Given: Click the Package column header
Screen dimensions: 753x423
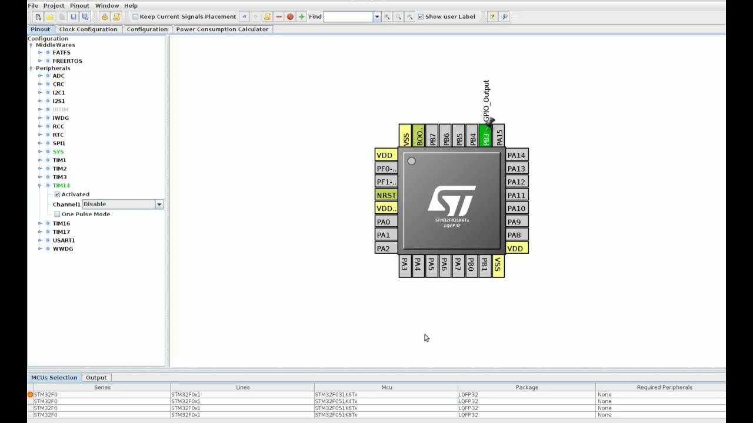Looking at the screenshot, I should (527, 387).
